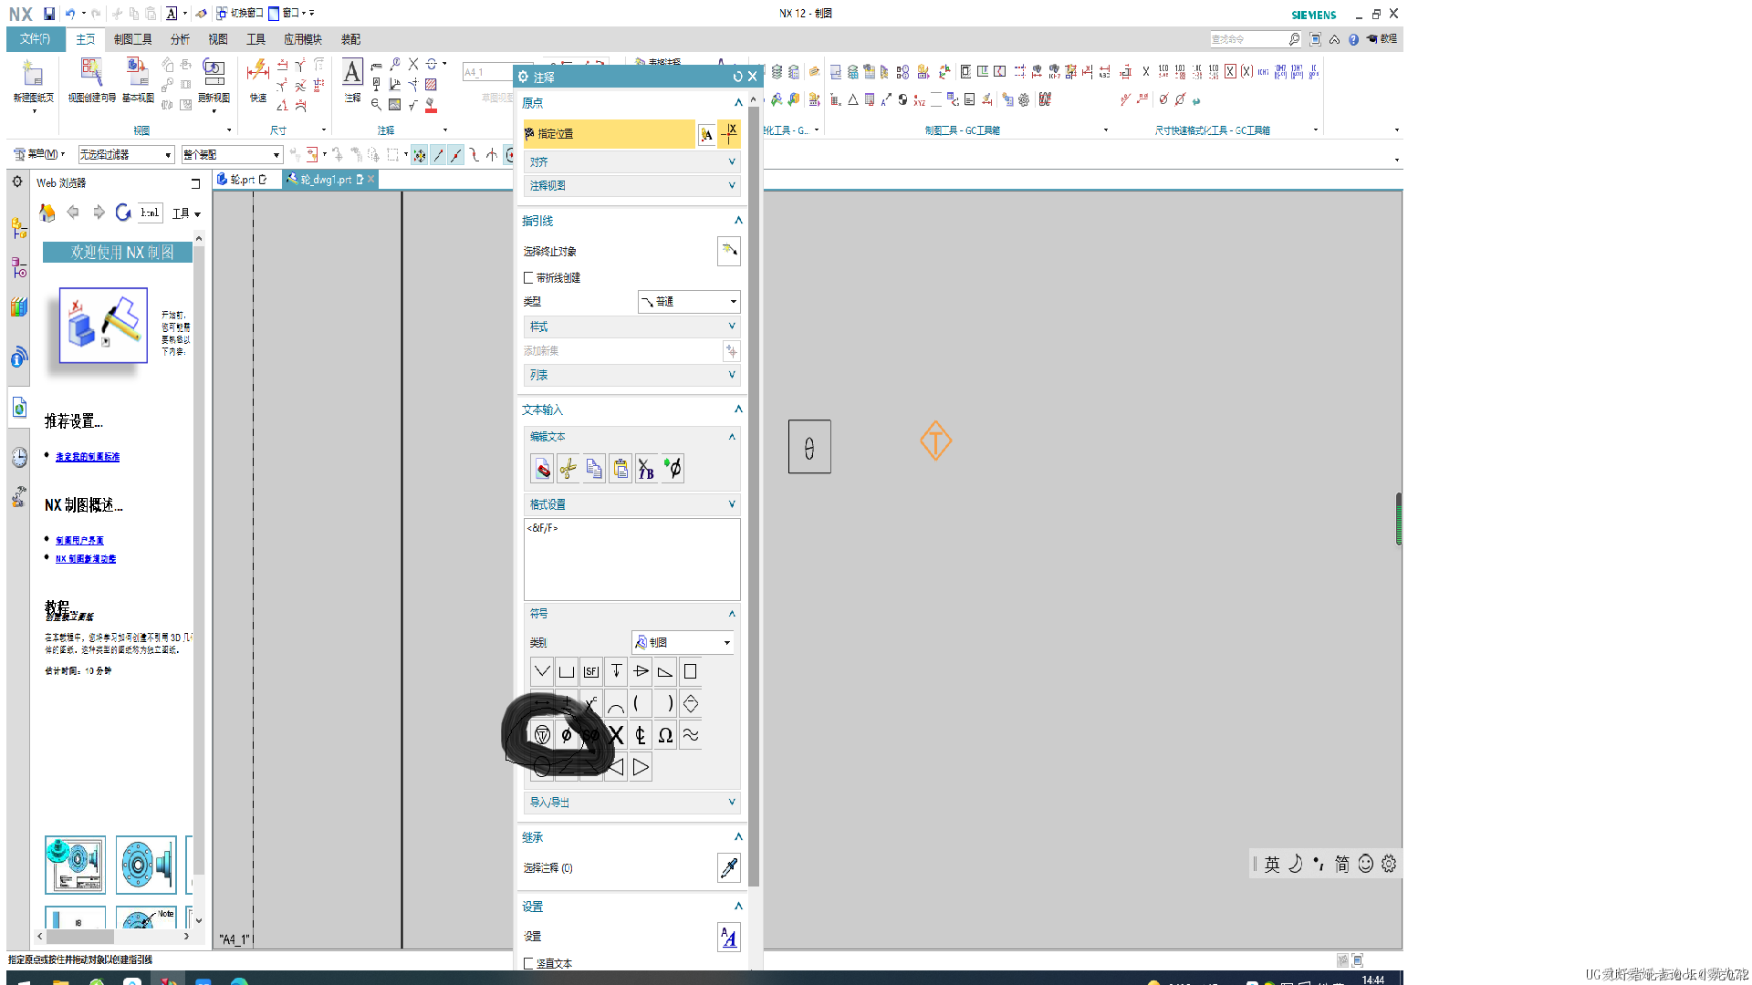
Task: Insert the Omega Ω symbol
Action: click(665, 735)
